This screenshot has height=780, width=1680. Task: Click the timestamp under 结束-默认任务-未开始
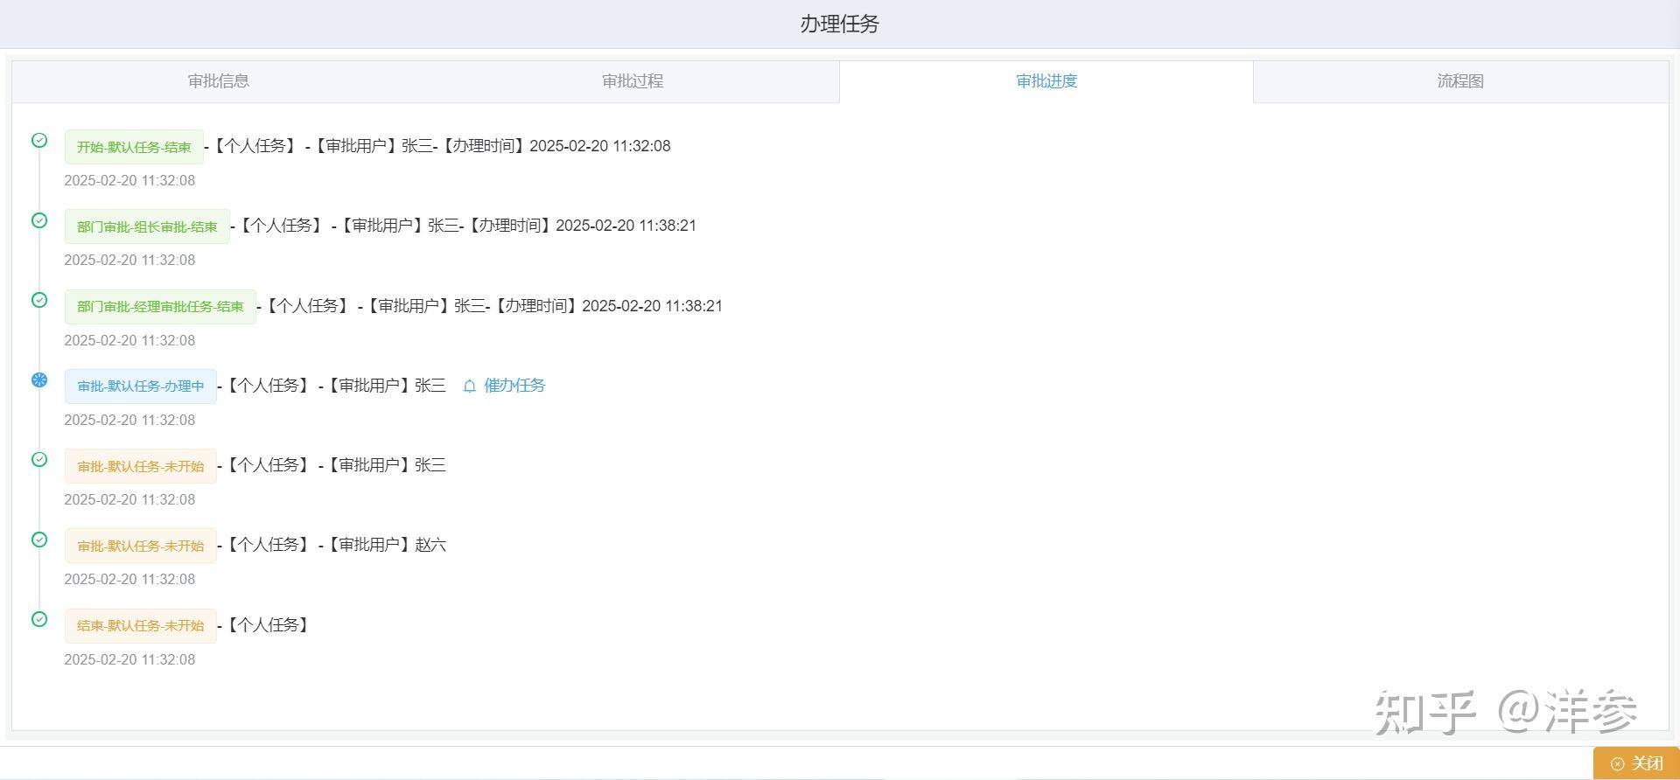pyautogui.click(x=129, y=659)
